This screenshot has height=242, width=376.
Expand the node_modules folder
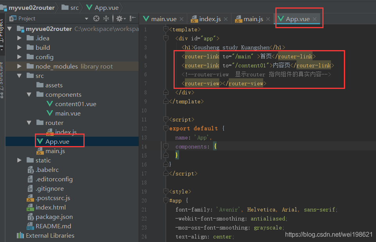click(x=20, y=66)
